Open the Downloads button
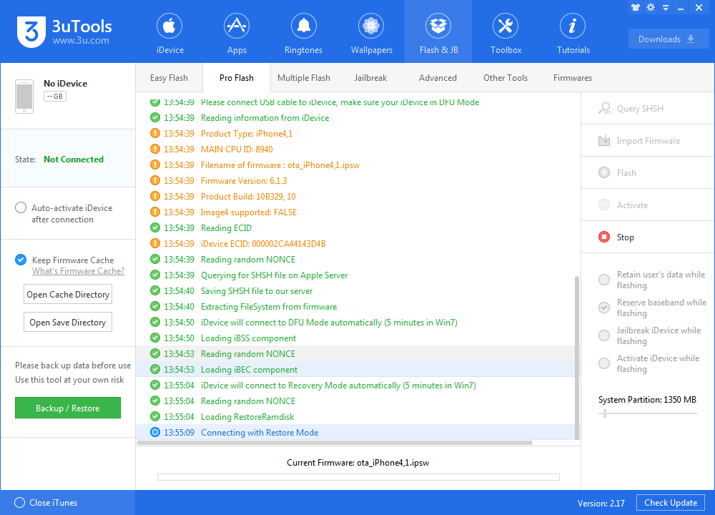 point(668,39)
